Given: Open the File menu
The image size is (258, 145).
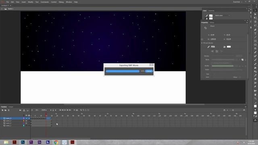Looking at the screenshot, I should tap(7, 2).
